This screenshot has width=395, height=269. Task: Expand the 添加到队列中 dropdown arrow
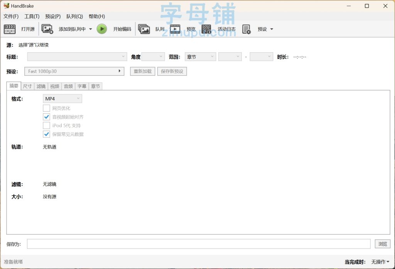(90, 29)
